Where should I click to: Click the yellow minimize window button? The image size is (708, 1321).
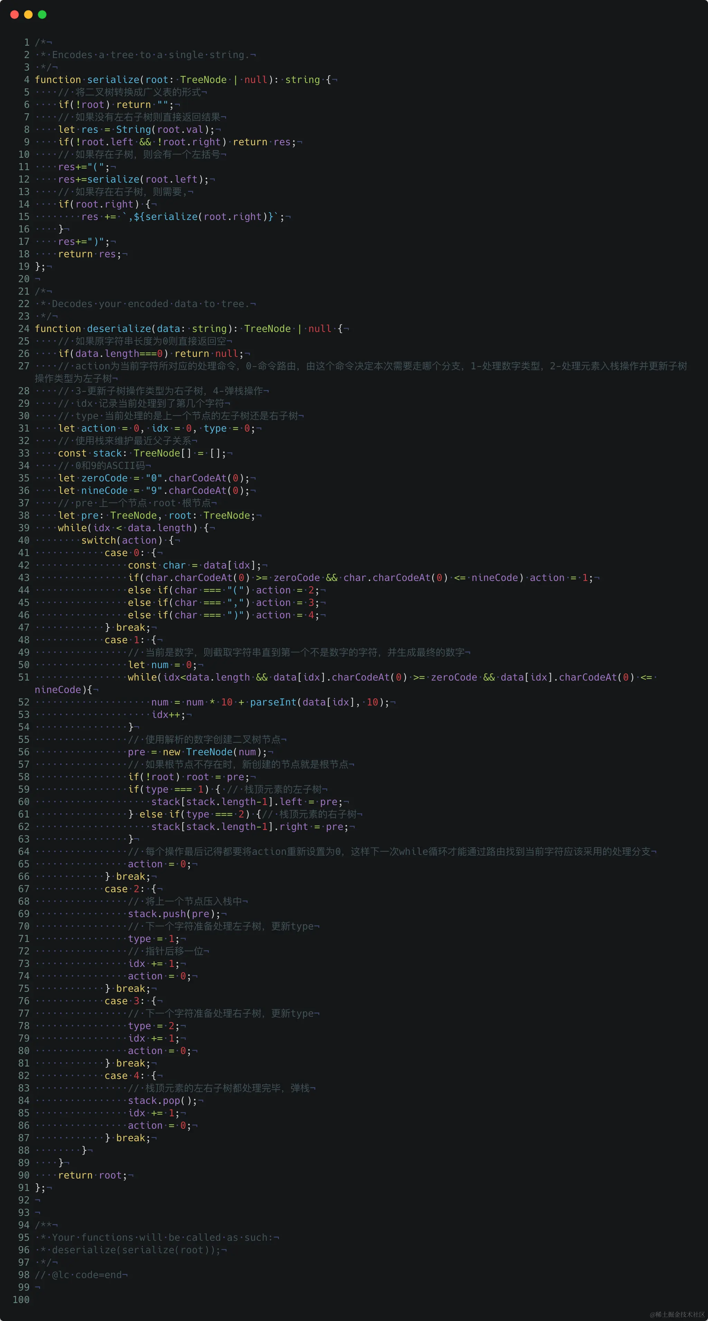tap(28, 15)
